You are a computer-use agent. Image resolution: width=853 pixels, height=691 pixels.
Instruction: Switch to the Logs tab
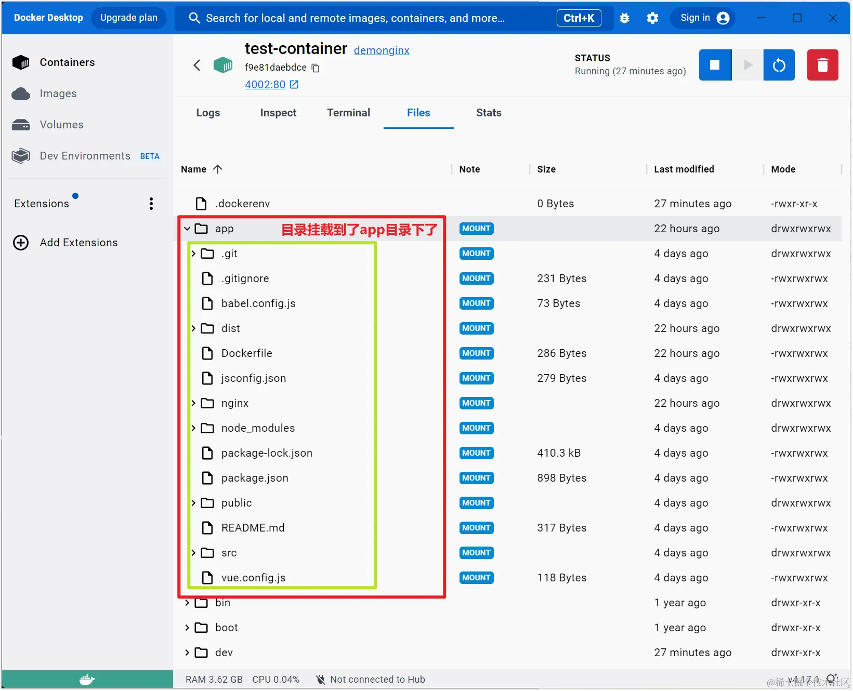tap(208, 113)
